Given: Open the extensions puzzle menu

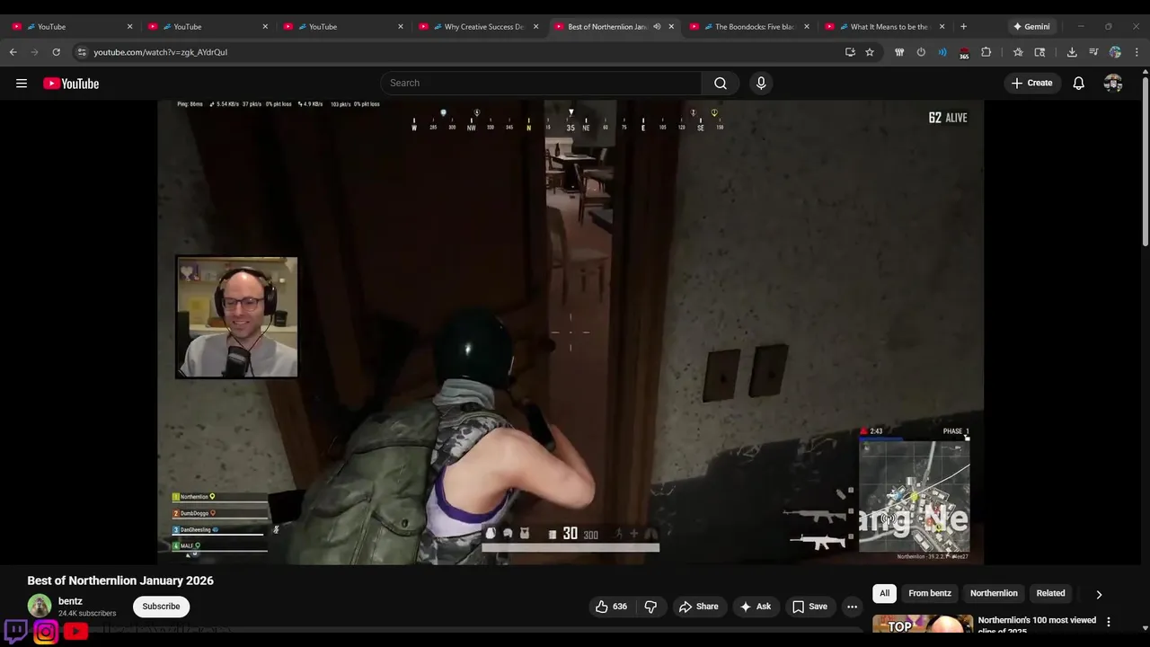Looking at the screenshot, I should tap(986, 52).
